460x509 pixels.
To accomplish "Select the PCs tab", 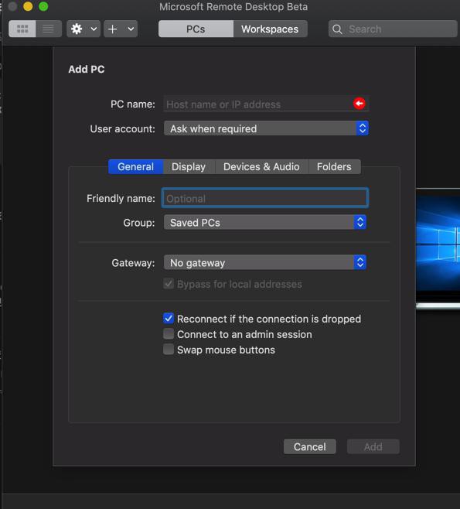I will coord(196,29).
